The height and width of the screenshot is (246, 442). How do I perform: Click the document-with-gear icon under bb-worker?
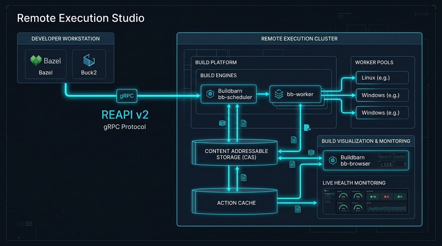(307, 128)
